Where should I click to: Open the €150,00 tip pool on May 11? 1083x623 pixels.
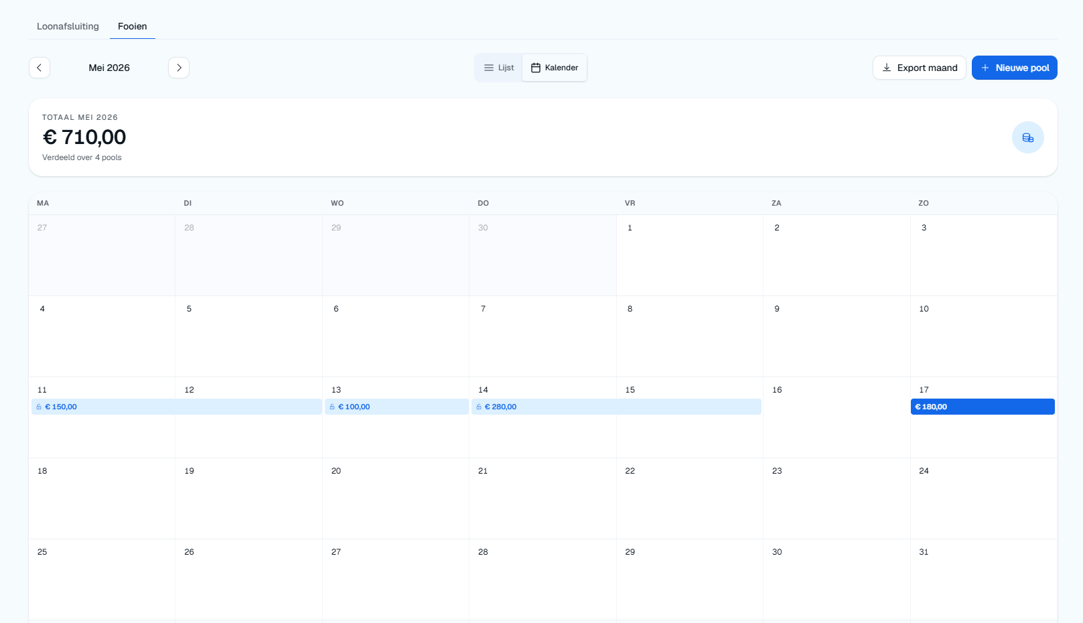177,407
